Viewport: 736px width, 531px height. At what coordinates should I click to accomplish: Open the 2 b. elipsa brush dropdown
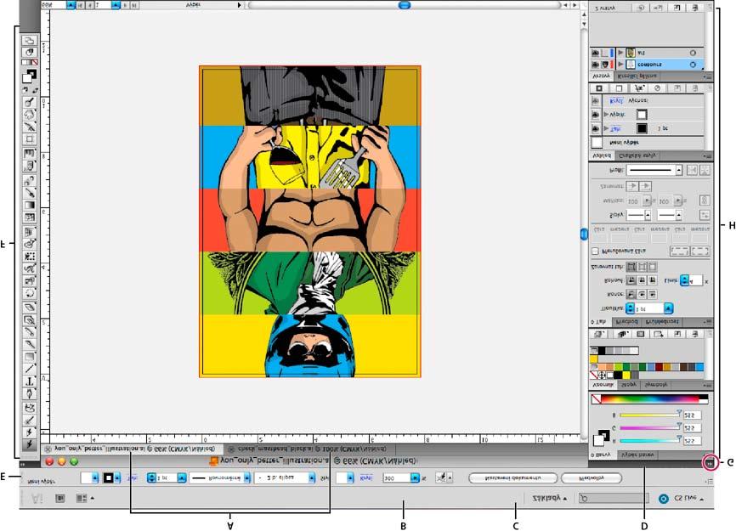(312, 478)
